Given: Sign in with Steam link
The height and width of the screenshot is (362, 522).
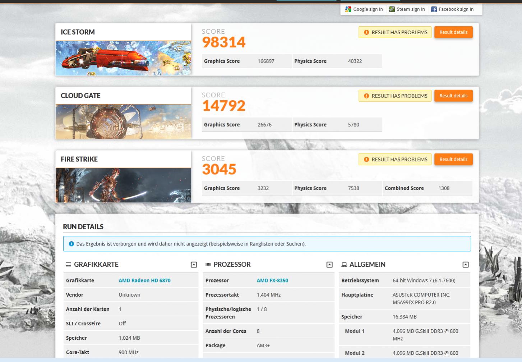Looking at the screenshot, I should pyautogui.click(x=411, y=9).
